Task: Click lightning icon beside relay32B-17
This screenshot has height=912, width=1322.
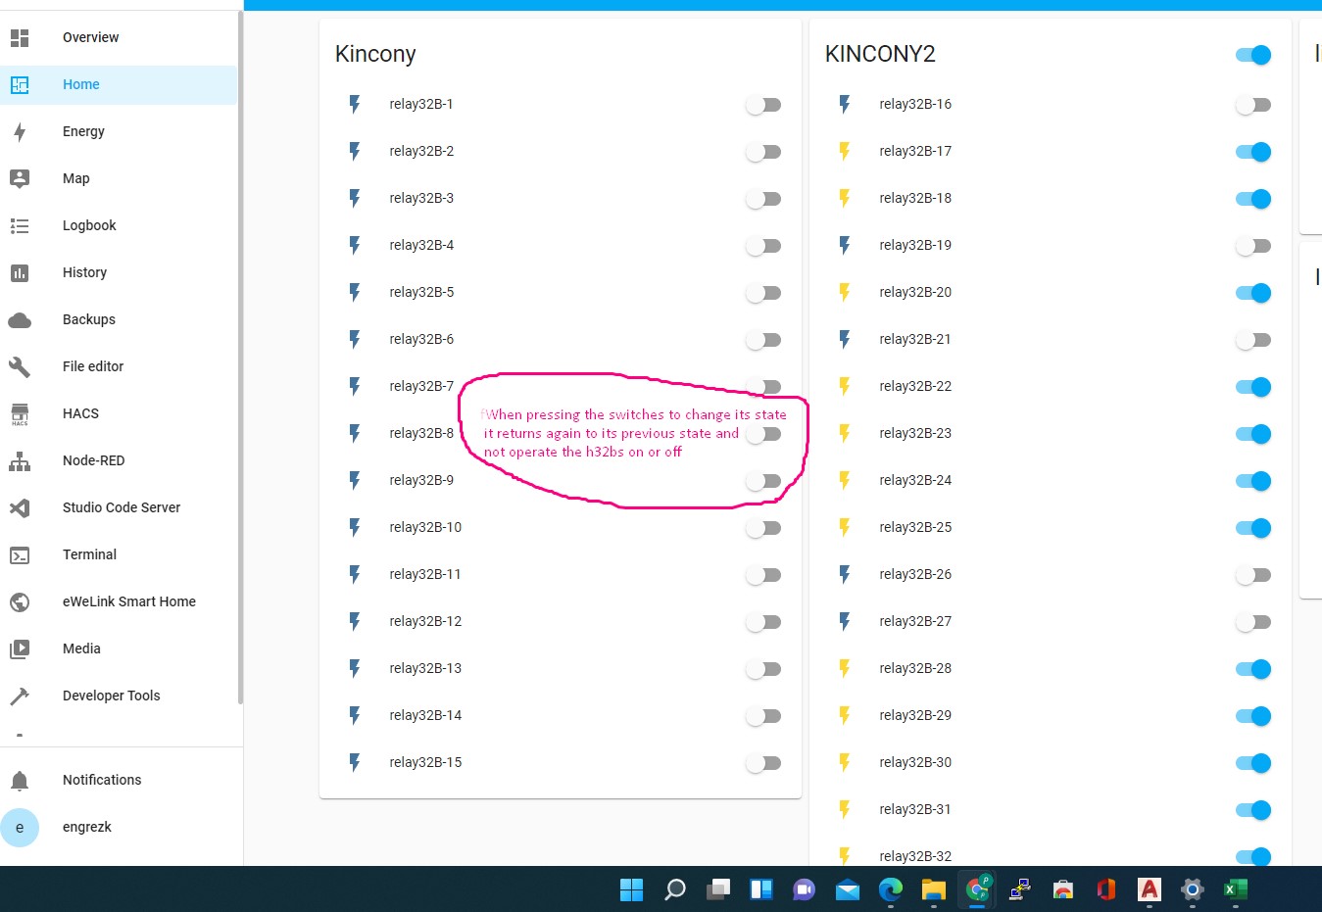Action: [x=844, y=152]
